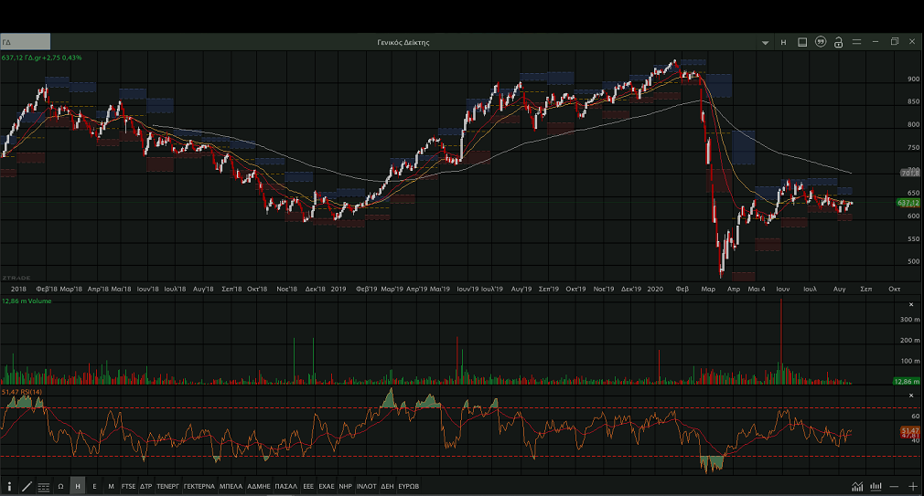924x496 pixels.
Task: Click the ΕΥΡΩΒ symbol button
Action: pyautogui.click(x=408, y=486)
